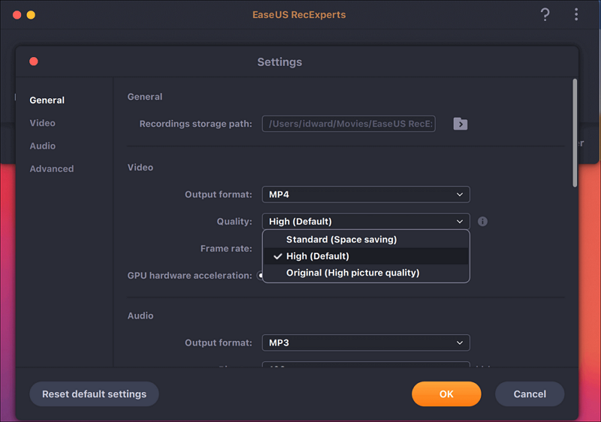Open the help question mark icon
Screen dimensions: 601x422
pos(545,15)
